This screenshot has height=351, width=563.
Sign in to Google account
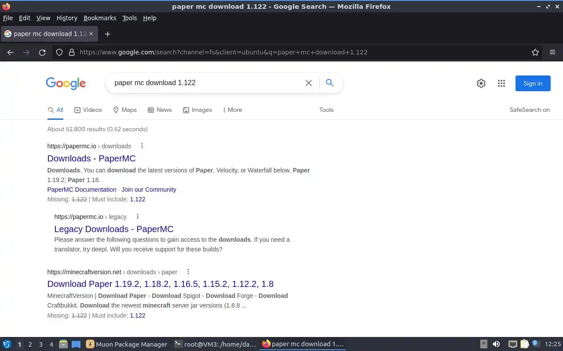click(533, 83)
